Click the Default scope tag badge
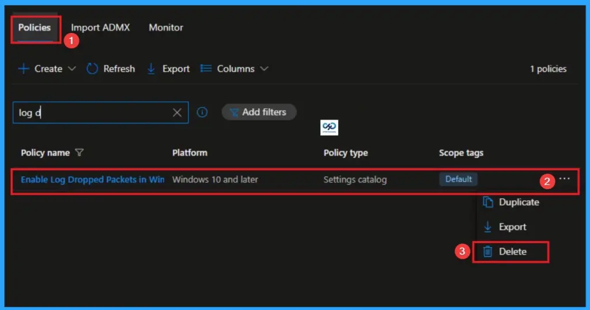590x310 pixels. (x=458, y=179)
